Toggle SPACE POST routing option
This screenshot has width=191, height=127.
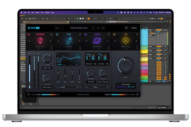pyautogui.click(x=122, y=87)
